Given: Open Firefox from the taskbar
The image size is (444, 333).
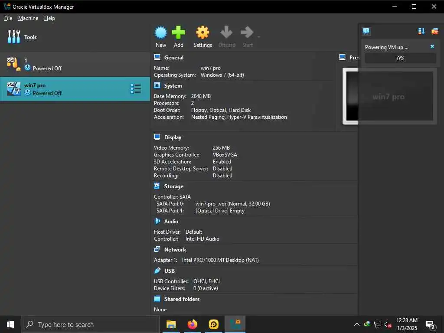Looking at the screenshot, I should click(x=192, y=324).
